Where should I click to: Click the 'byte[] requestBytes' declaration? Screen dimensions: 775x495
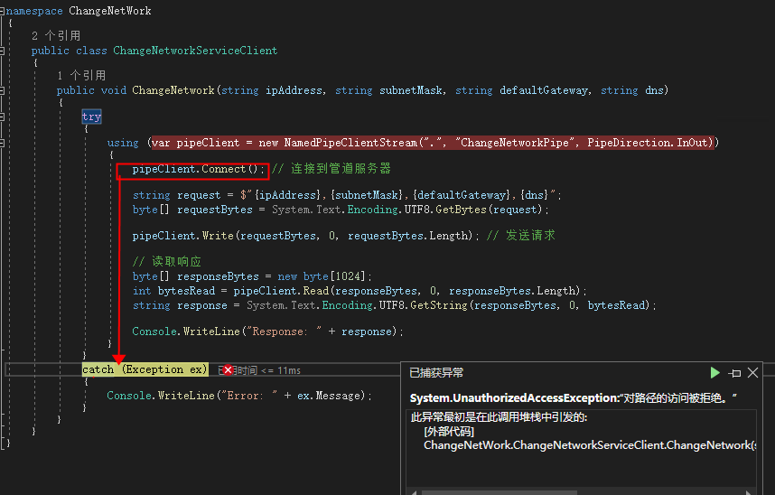coord(192,210)
